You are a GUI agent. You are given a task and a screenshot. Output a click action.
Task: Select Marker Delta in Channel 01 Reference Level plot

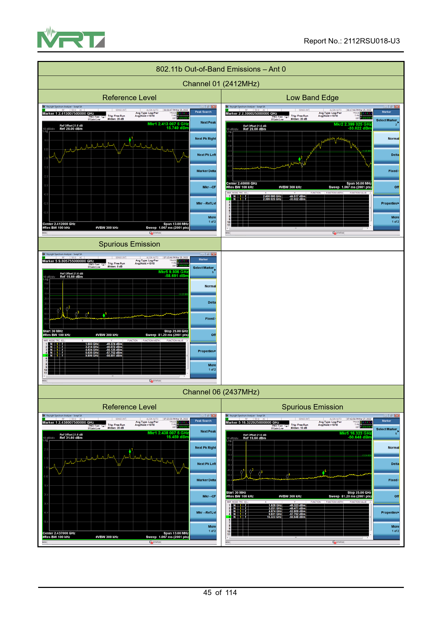(x=203, y=171)
